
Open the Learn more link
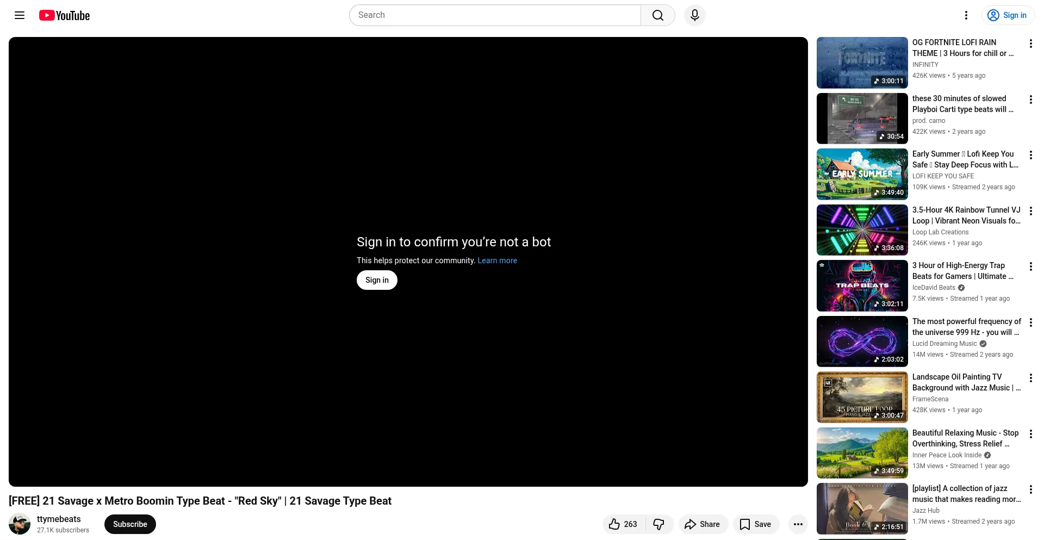pos(498,260)
